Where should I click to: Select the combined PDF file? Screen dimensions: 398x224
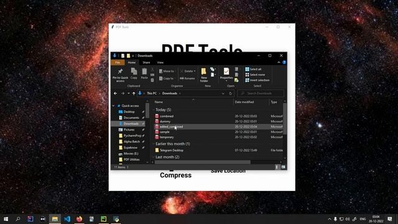pos(167,116)
